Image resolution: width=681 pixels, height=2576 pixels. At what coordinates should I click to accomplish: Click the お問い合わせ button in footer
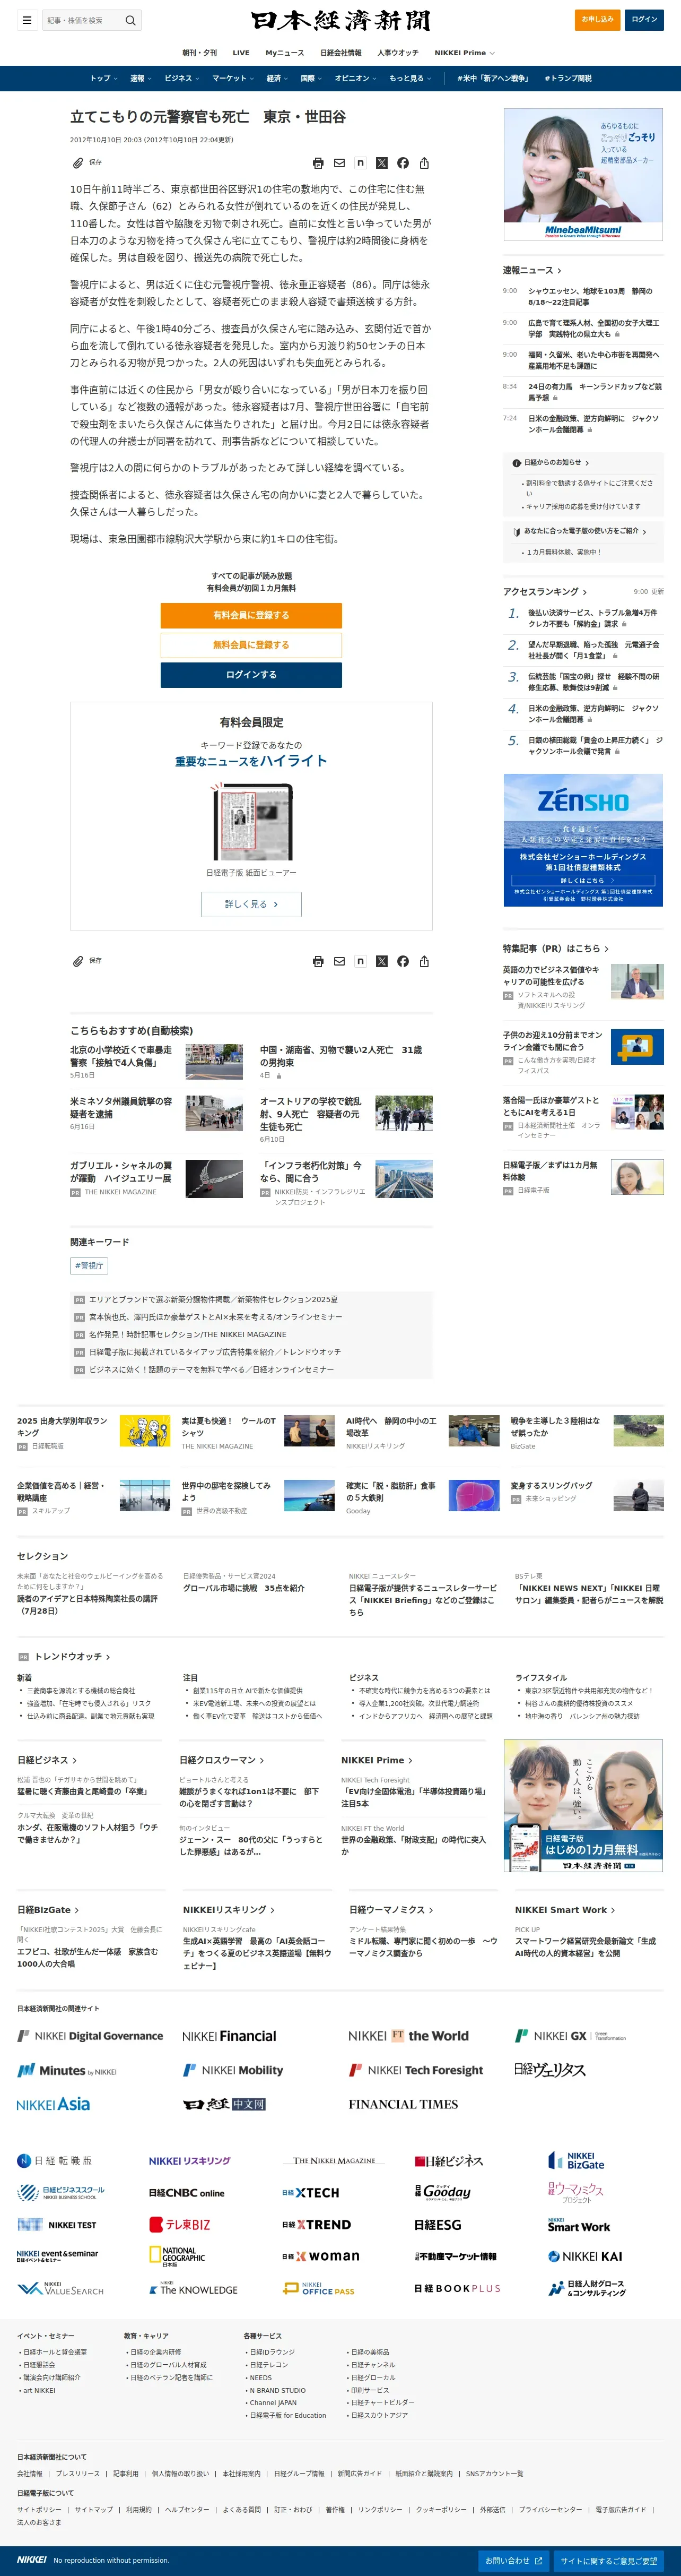[x=513, y=2560]
